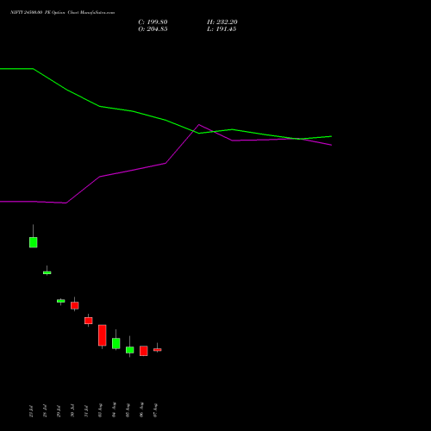Click the thin red candle for 07 Aug
Screen dimensions: 431x431
[x=158, y=350]
